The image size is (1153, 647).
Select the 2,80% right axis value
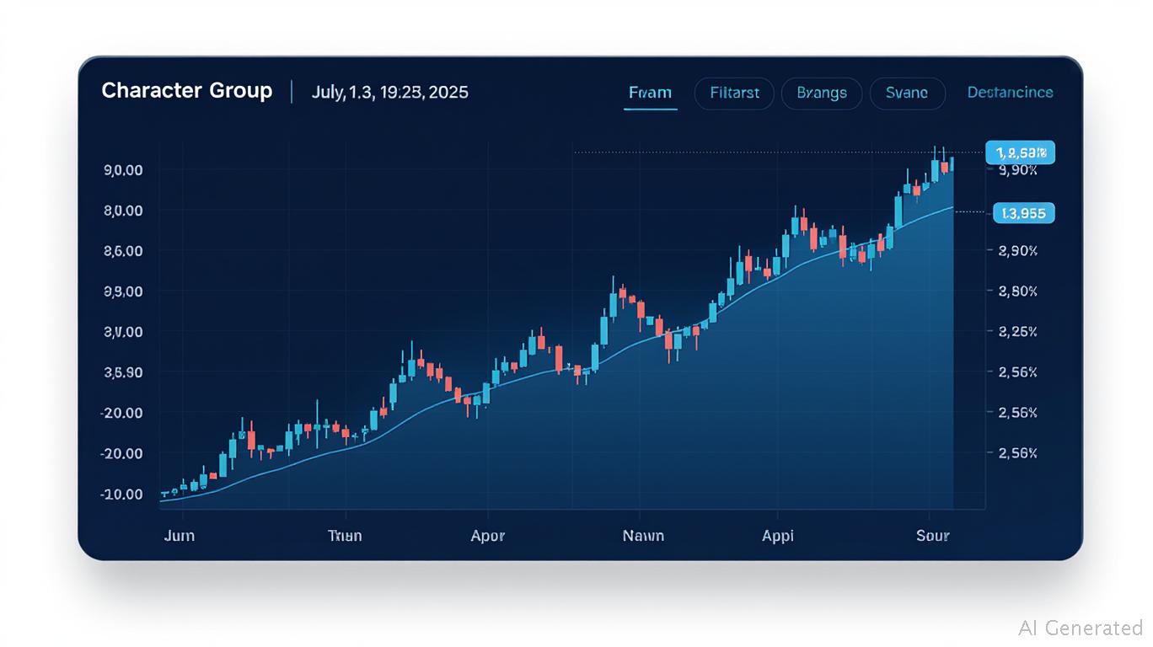pos(1017,291)
